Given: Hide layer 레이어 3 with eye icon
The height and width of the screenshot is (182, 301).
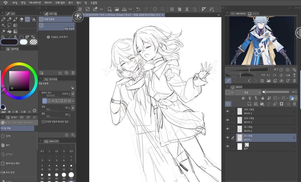Looking at the screenshot, I should 228,111.
